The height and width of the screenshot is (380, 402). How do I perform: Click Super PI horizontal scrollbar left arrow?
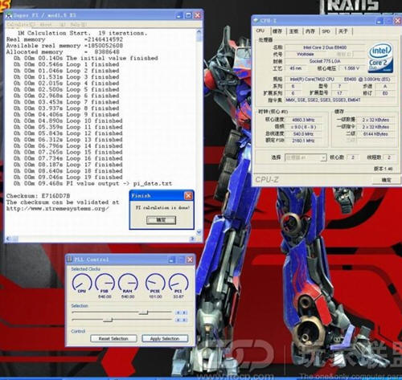[8, 239]
